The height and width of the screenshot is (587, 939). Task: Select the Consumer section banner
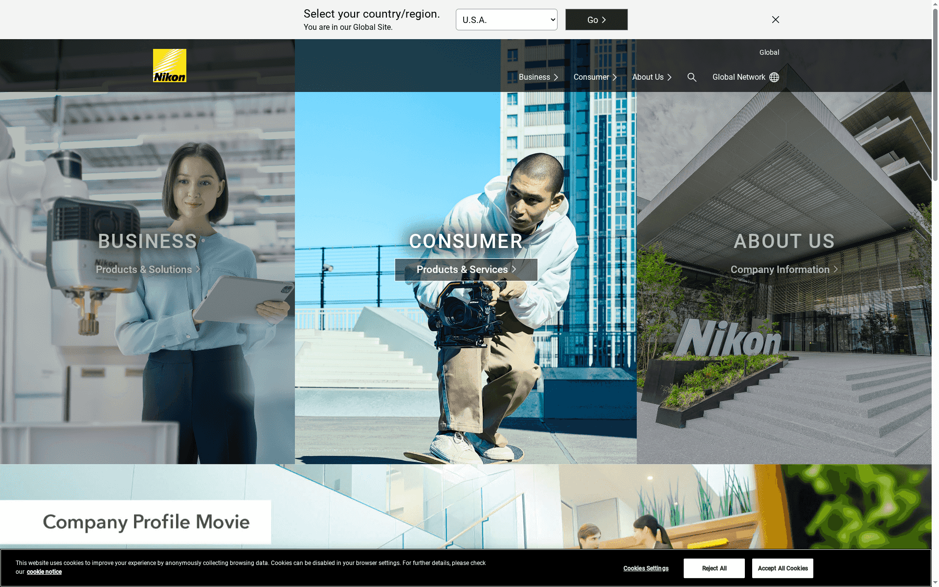click(465, 241)
